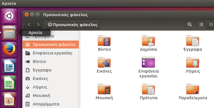
Task: Click the trash can icon in sidebar
Action: click(28, 104)
